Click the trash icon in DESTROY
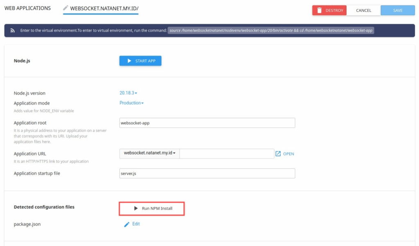Screen dimensions: 419x246 point(319,10)
